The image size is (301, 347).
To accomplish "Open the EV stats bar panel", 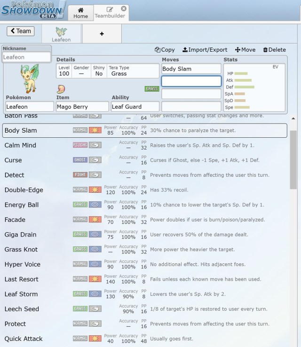I will point(254,87).
